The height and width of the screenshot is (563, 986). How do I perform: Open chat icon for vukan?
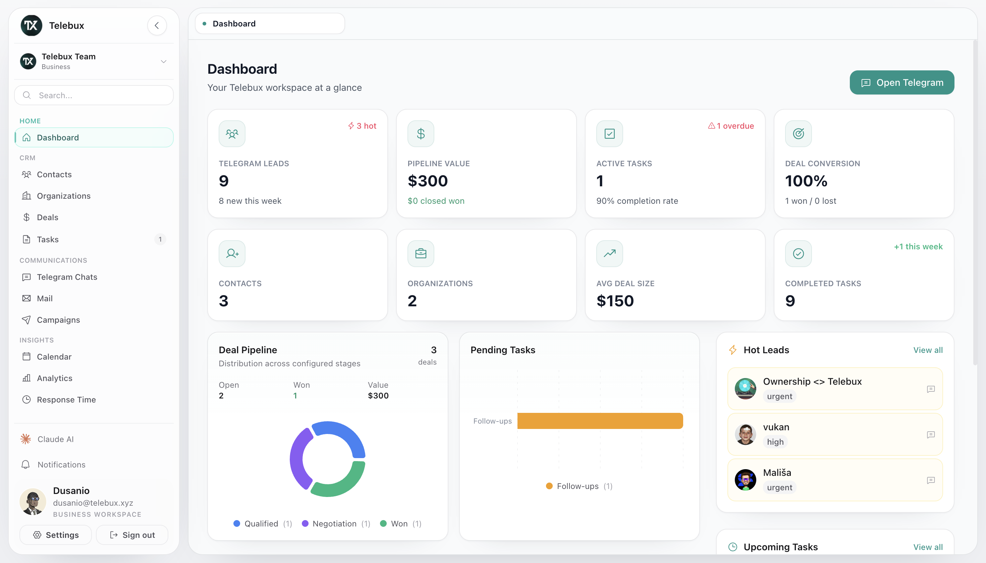coord(931,435)
